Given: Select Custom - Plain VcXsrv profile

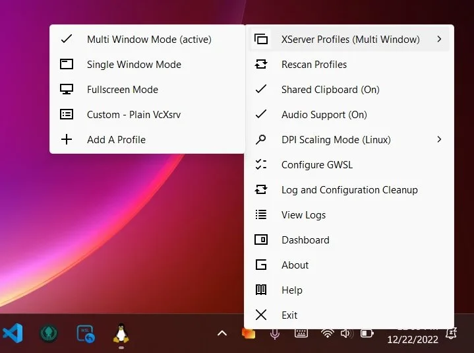Looking at the screenshot, I should point(147,114).
